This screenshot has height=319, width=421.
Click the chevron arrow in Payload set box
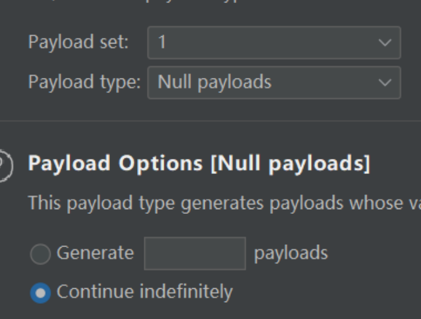[x=385, y=43]
